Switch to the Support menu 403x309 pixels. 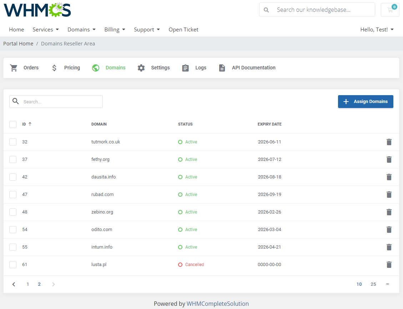tap(147, 29)
